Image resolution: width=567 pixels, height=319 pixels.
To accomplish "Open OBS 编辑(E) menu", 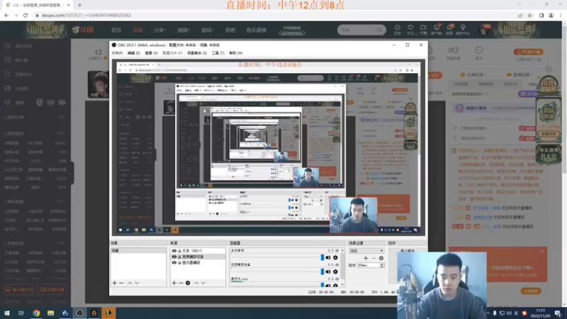I will click(133, 53).
